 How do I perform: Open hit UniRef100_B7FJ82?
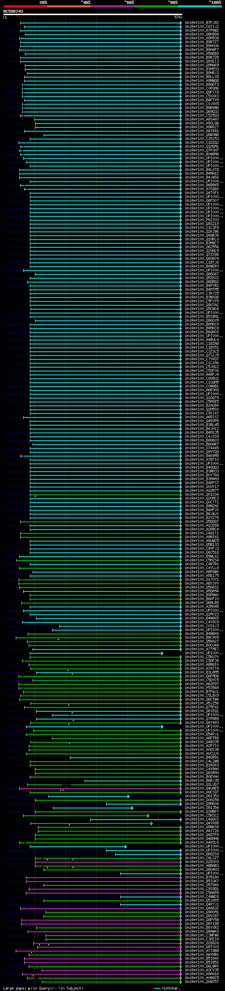click(x=202, y=23)
